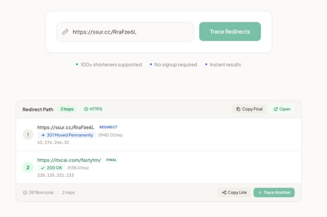This screenshot has height=217, width=327.
Task: Click the copy icon in Copy Final
Action: [238, 109]
